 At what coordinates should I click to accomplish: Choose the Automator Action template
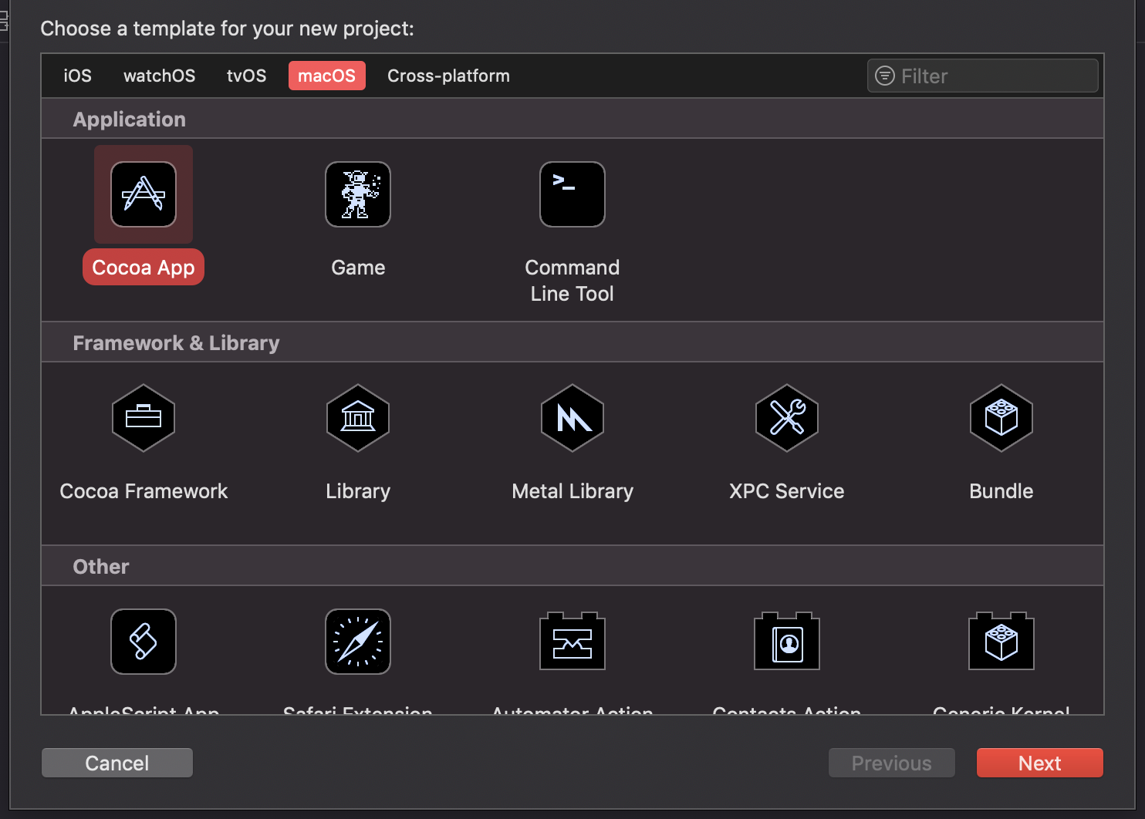[x=571, y=642]
